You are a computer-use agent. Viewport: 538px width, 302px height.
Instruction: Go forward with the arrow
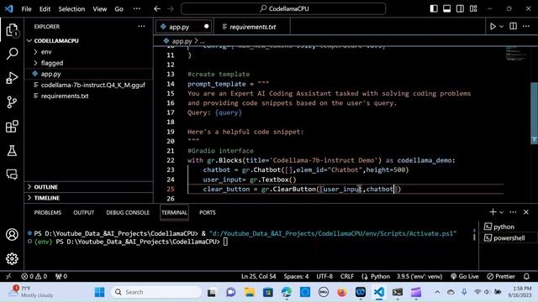coord(171,9)
